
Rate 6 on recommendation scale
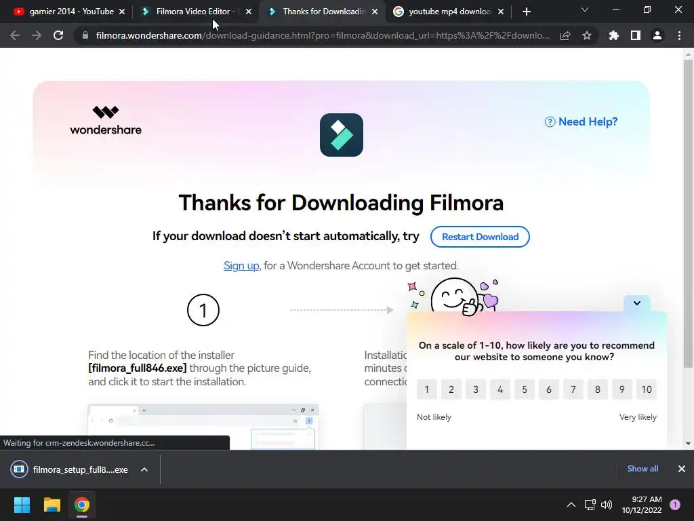click(548, 389)
